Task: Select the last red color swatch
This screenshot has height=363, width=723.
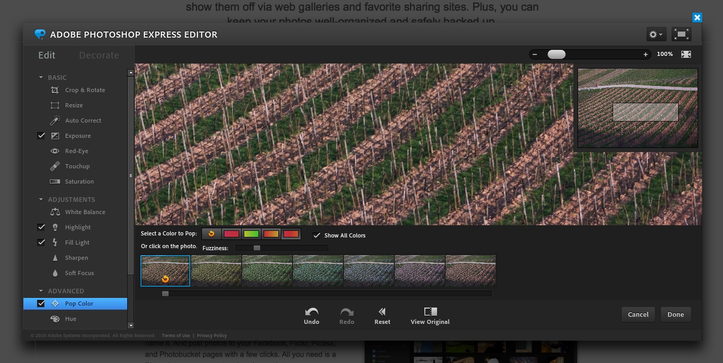Action: click(291, 234)
